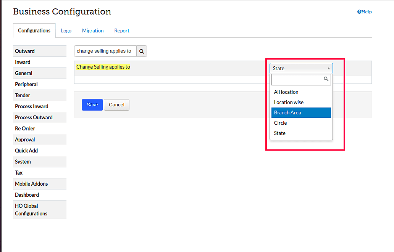The width and height of the screenshot is (394, 252).
Task: Open Inward configuration section
Action: pos(23,62)
